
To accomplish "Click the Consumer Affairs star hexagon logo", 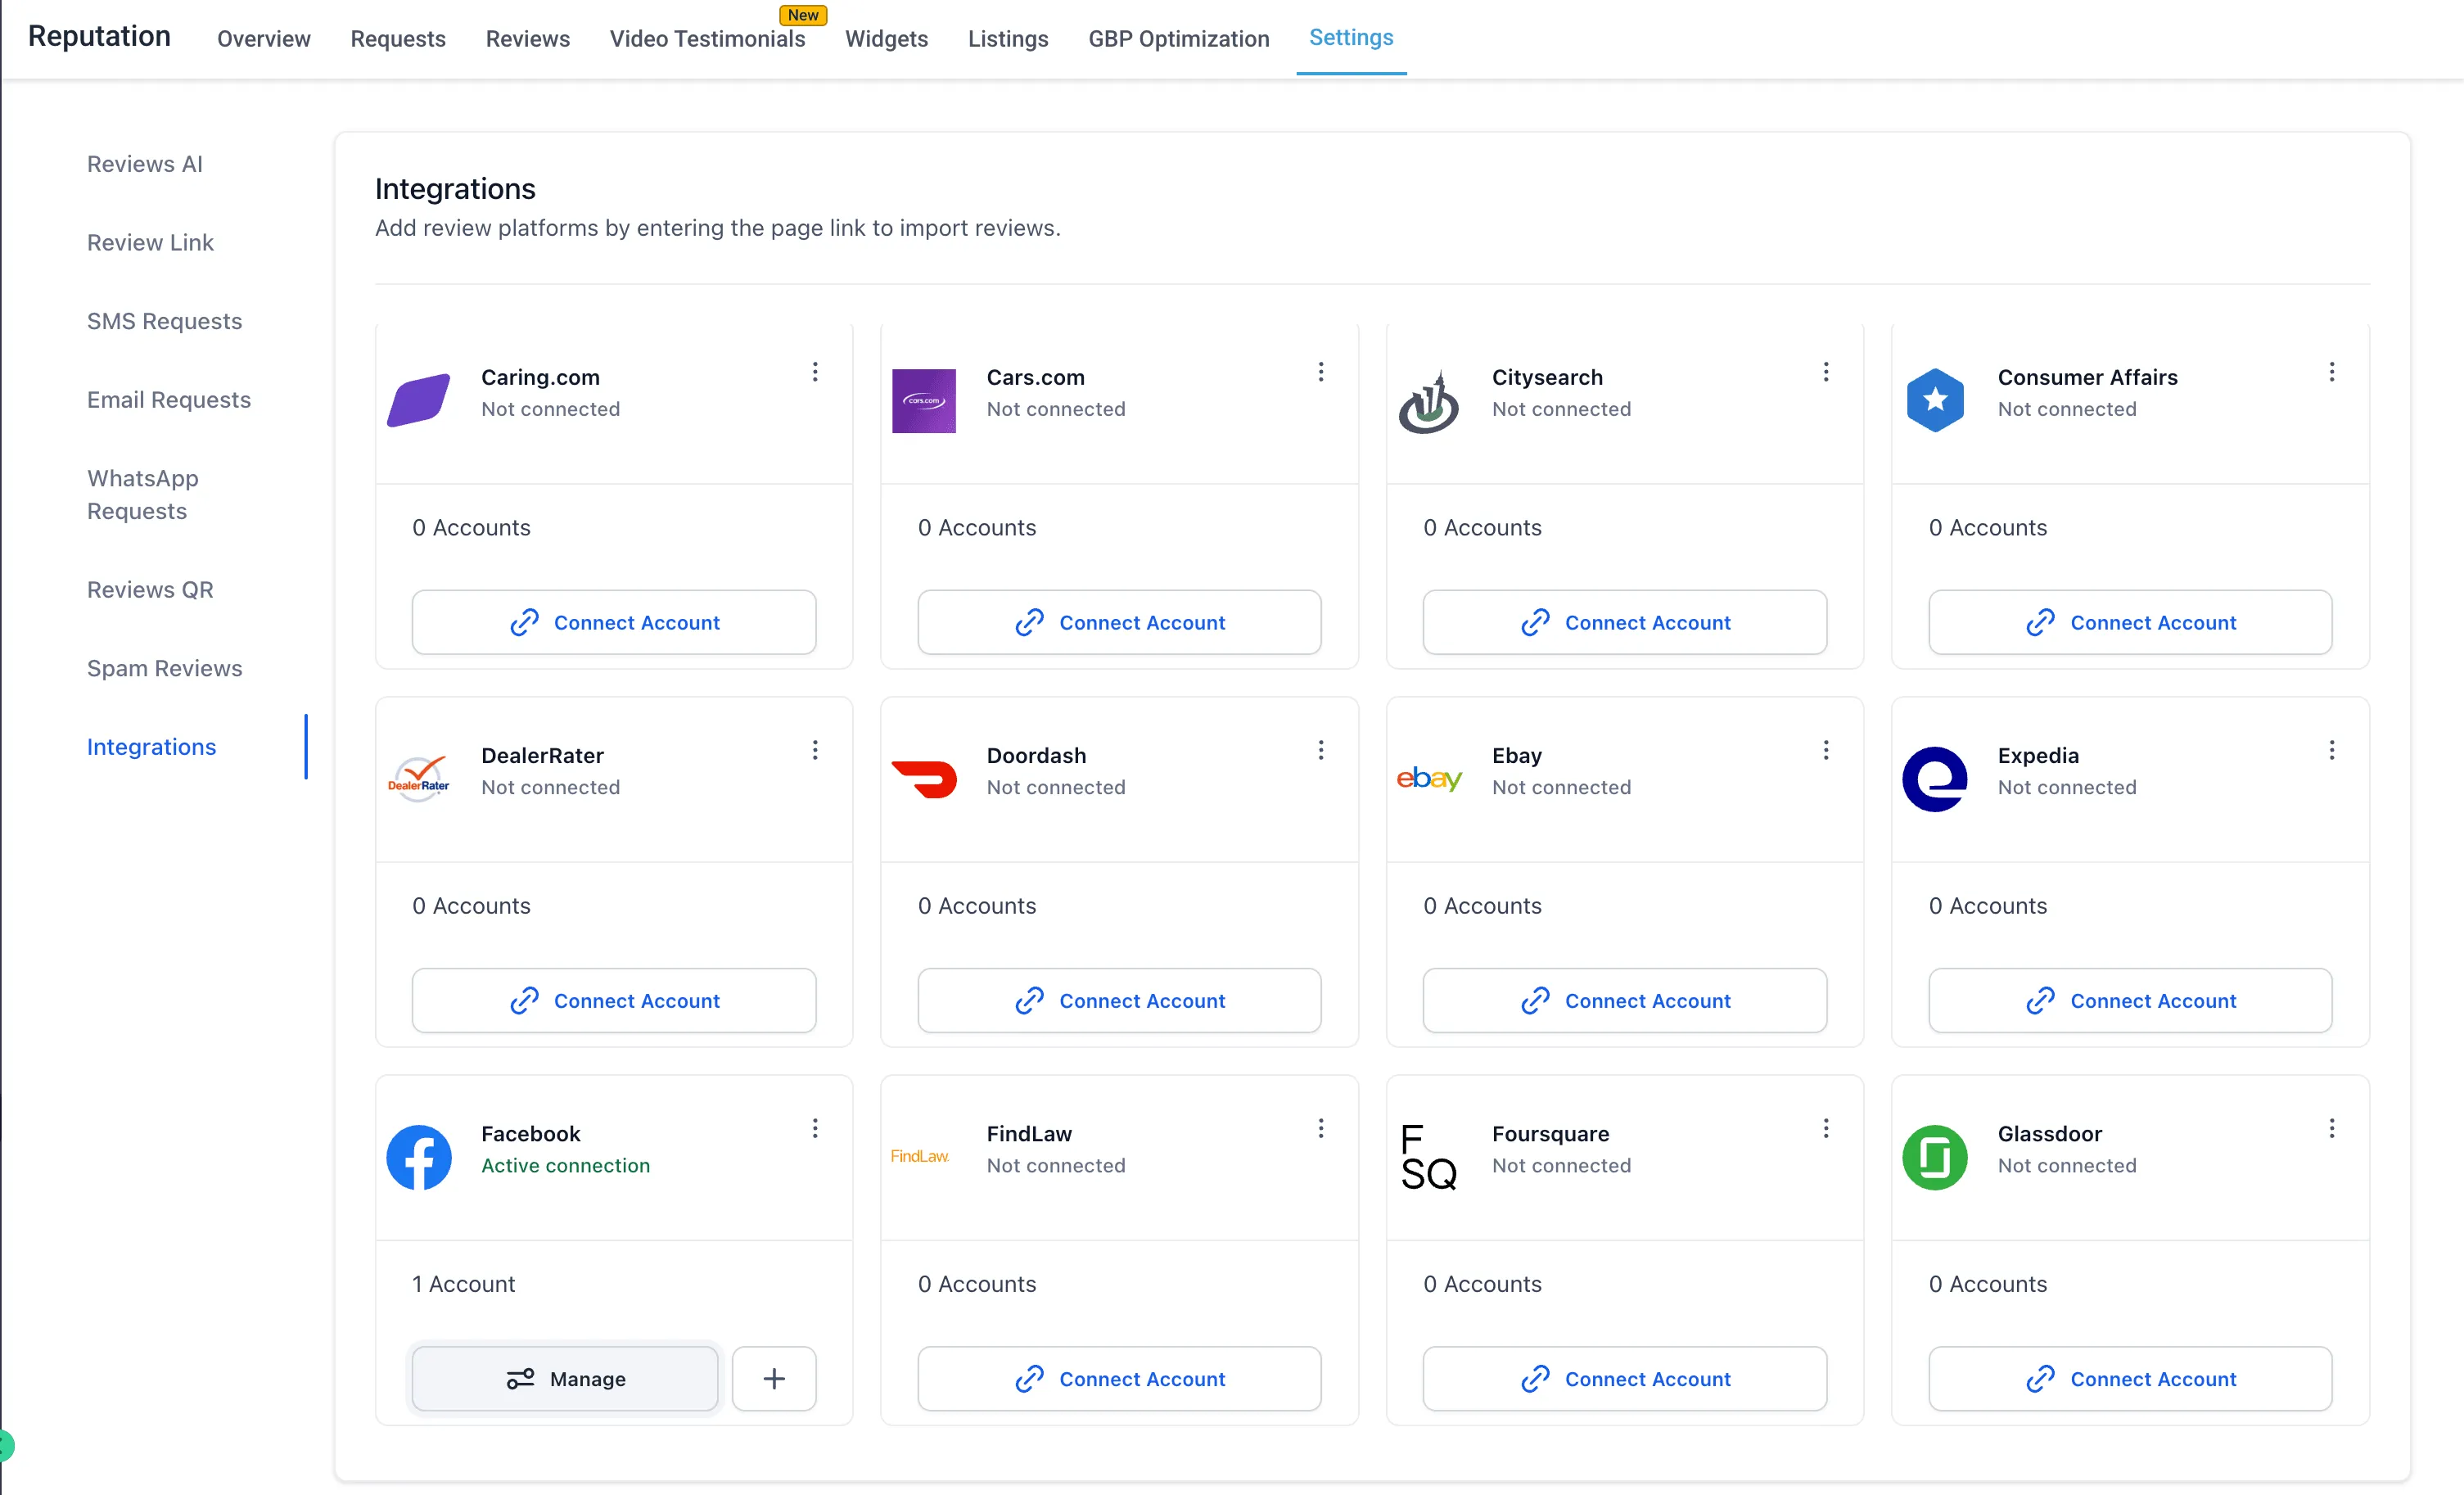I will pos(1934,400).
